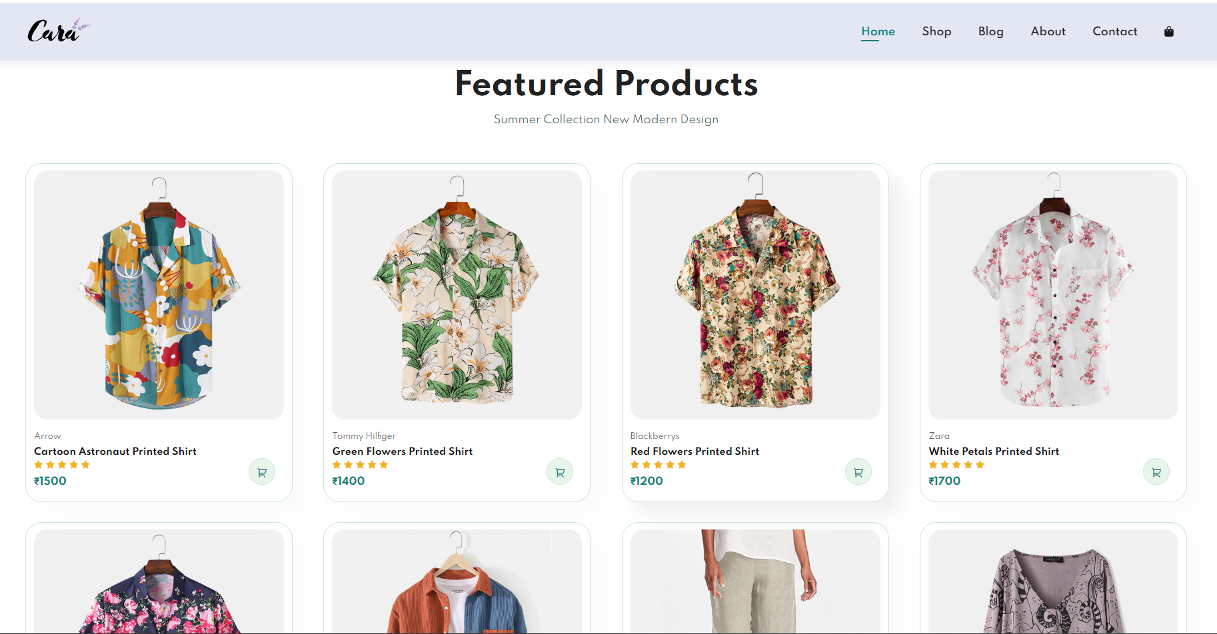Add White Petals Printed Shirt to cart
Viewport: 1217px width, 634px height.
click(1156, 472)
